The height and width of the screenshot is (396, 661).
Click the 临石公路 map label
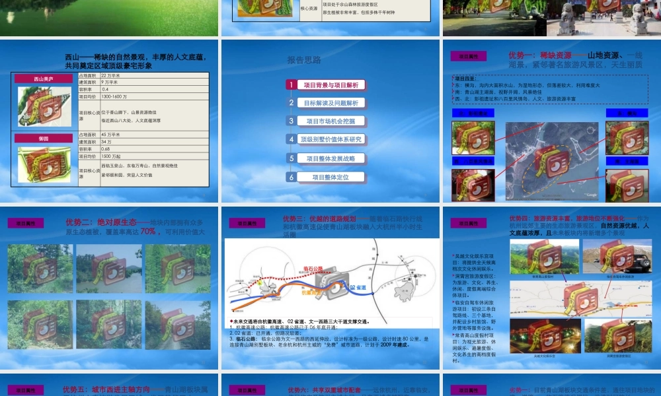pyautogui.click(x=313, y=269)
